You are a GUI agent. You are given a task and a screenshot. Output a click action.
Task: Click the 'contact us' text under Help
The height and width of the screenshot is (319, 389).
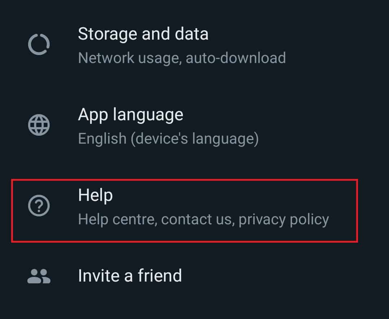[197, 219]
